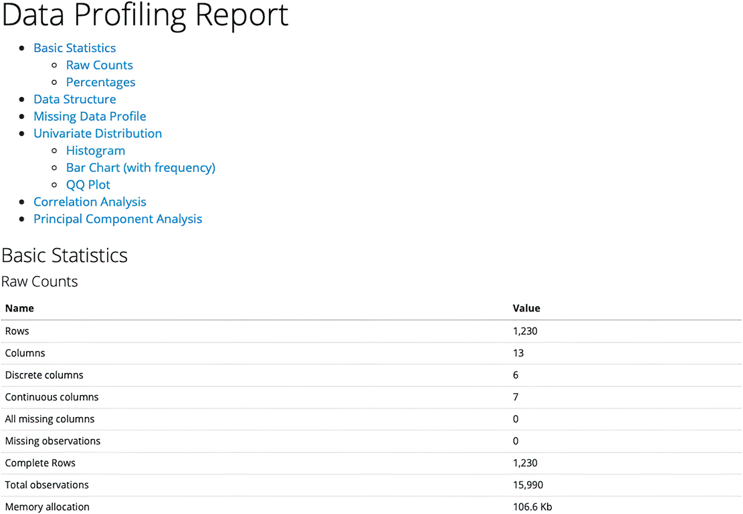Jump to Raw Counts section link
Image resolution: width=743 pixels, height=514 pixels.
pyautogui.click(x=100, y=65)
